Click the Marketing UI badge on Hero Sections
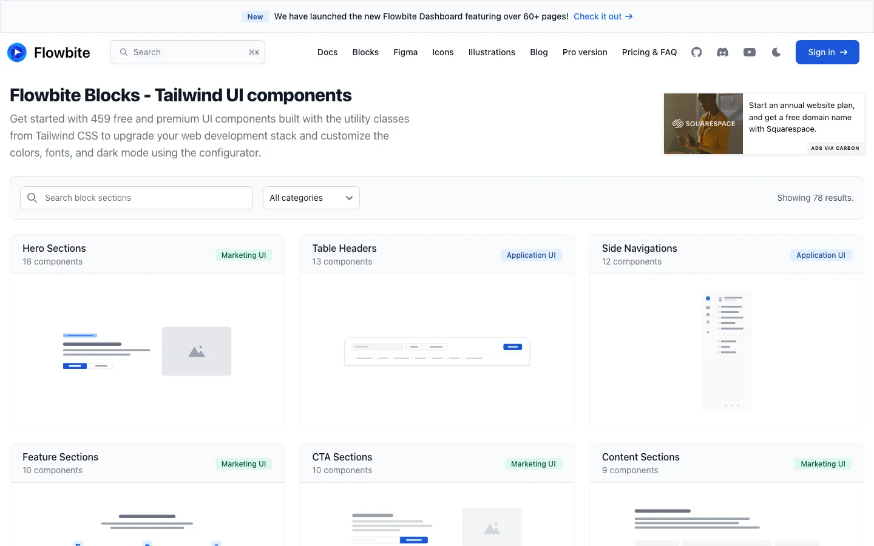Viewport: 874px width, 546px height. (243, 255)
